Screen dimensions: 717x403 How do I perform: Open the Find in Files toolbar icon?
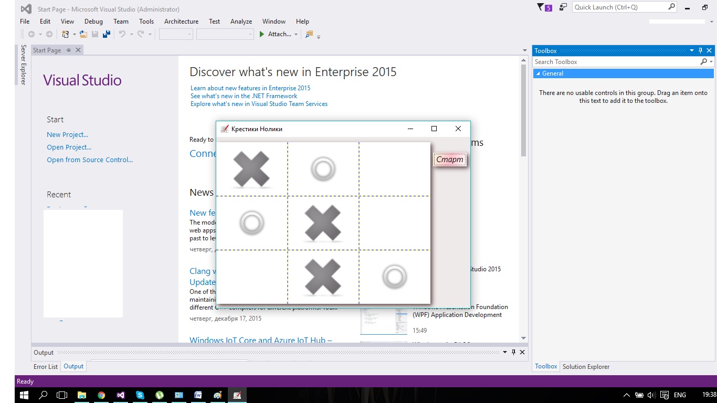pos(309,34)
